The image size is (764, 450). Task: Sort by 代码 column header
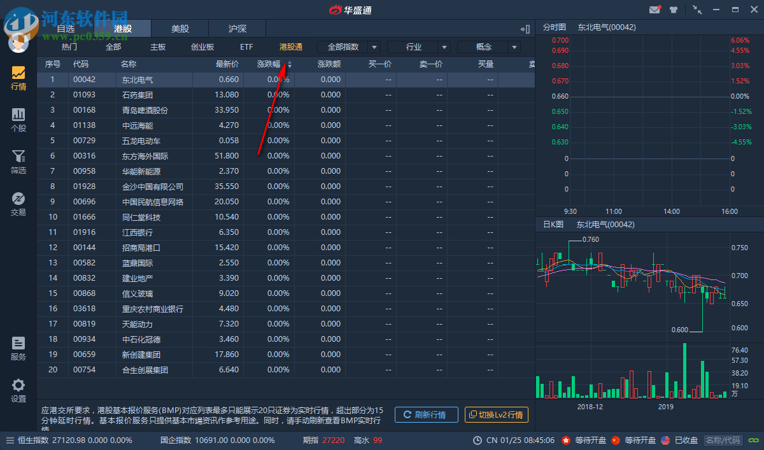pos(81,64)
